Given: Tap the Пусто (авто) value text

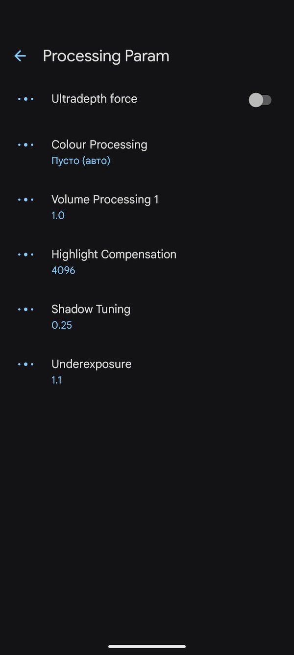Looking at the screenshot, I should [x=81, y=161].
